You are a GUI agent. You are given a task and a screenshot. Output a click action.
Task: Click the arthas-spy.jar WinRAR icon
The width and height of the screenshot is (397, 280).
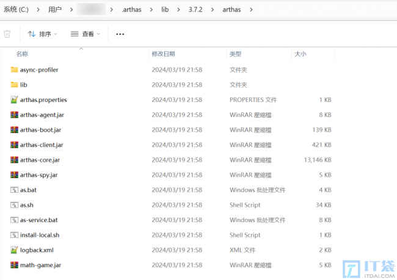14,175
